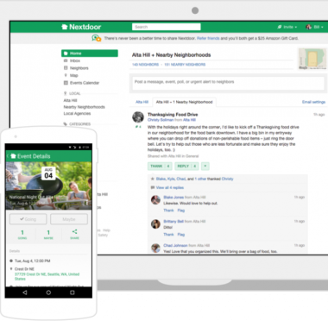Screen dimensions: 328x321
Task: Click the replies comment icon
Action: [x=153, y=187]
